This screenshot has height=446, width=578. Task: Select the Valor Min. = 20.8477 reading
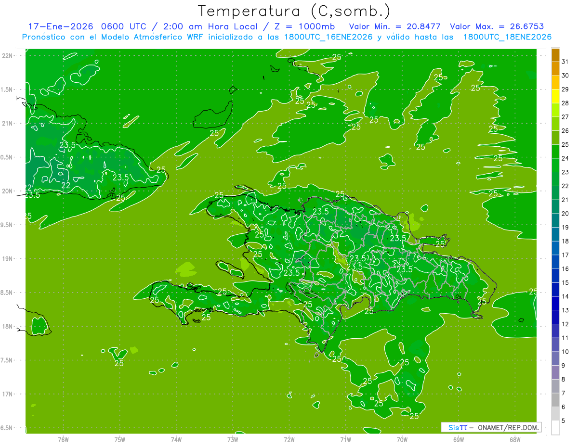point(395,26)
